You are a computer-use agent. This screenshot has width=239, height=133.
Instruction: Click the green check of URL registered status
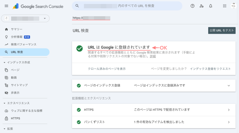tap(80, 49)
